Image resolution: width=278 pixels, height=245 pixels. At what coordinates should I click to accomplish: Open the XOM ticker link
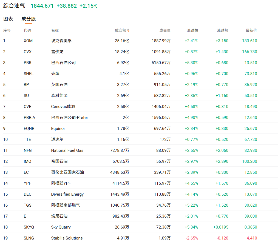pos(28,41)
